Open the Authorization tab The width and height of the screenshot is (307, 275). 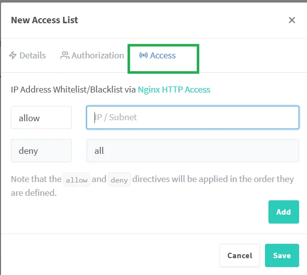(x=92, y=55)
